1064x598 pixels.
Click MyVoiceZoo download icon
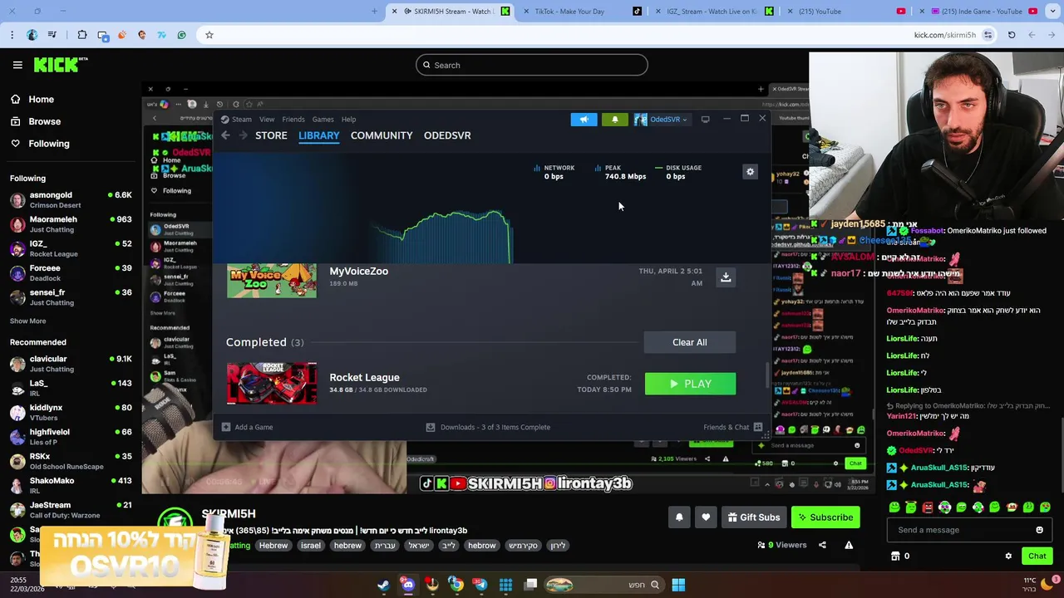tap(726, 277)
